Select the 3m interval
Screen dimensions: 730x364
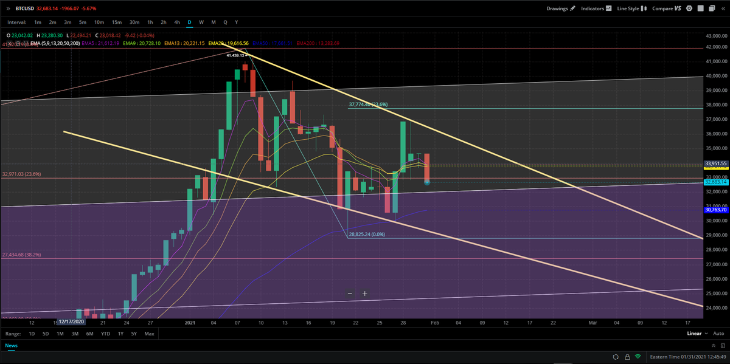pos(68,22)
